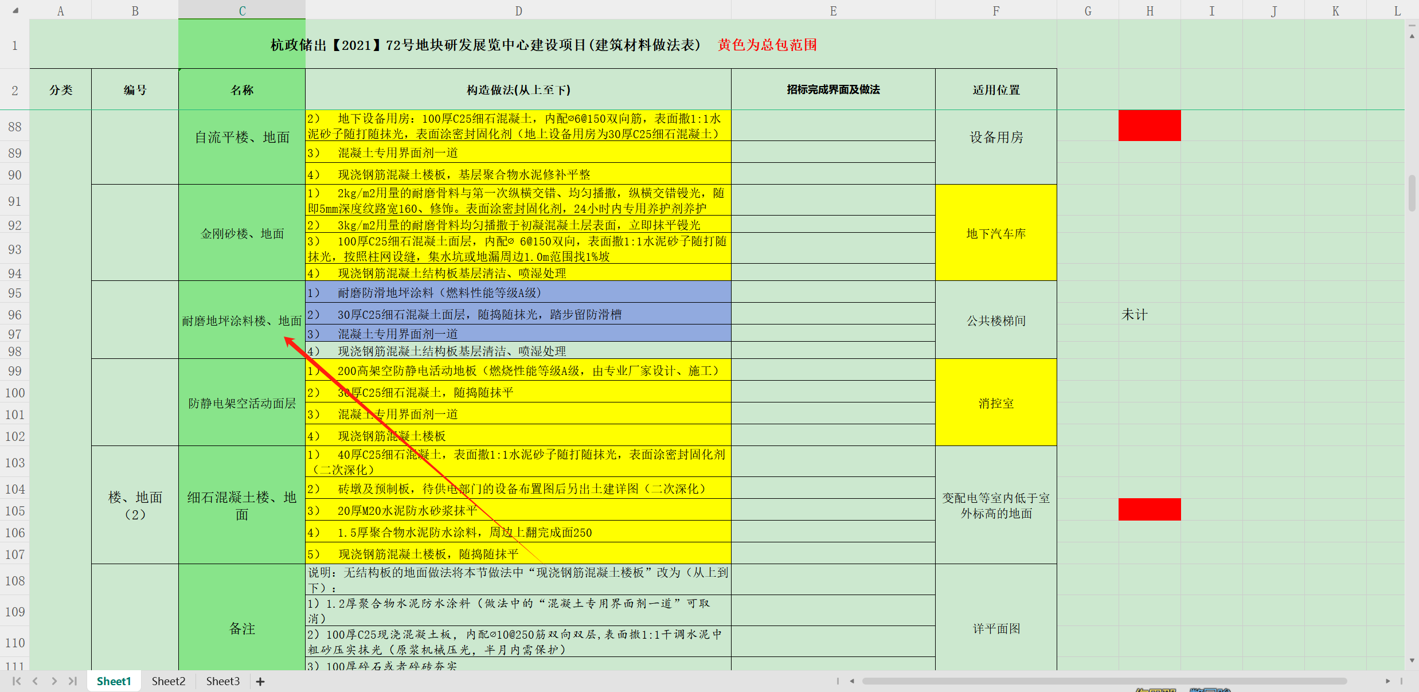Add a new sheet with plus icon
The height and width of the screenshot is (692, 1419).
point(260,682)
